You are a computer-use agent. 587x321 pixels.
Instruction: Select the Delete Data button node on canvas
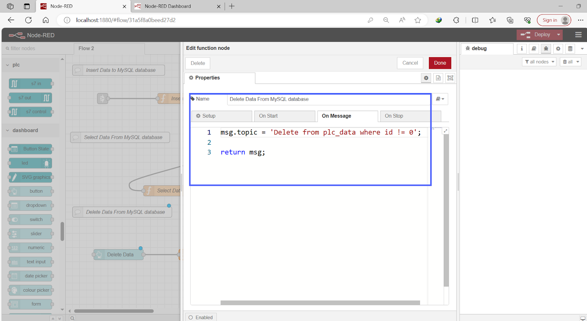[x=119, y=255]
